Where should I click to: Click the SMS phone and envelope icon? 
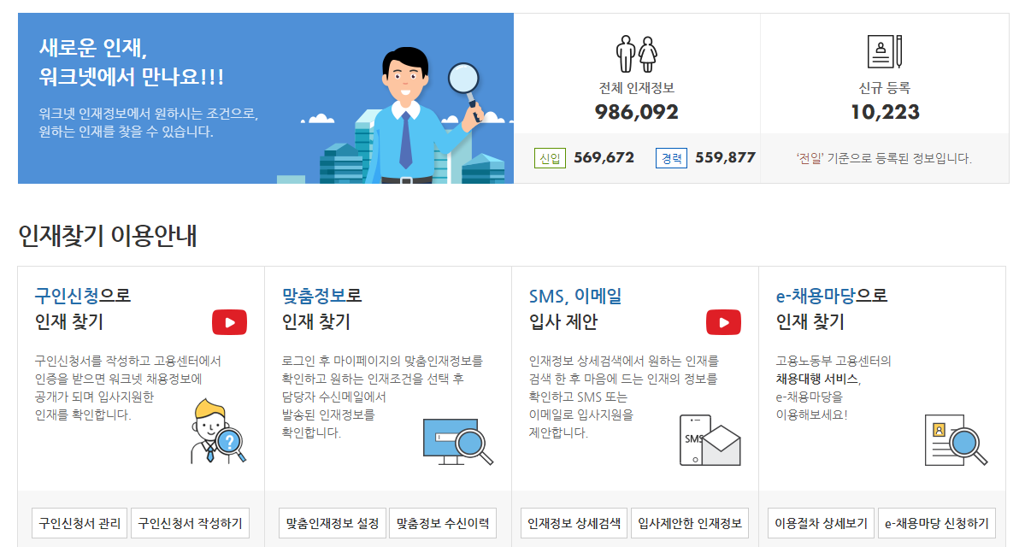pos(710,440)
